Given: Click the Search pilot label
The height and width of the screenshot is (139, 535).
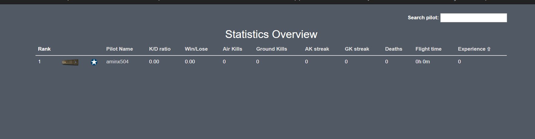Looking at the screenshot, I should (x=423, y=17).
